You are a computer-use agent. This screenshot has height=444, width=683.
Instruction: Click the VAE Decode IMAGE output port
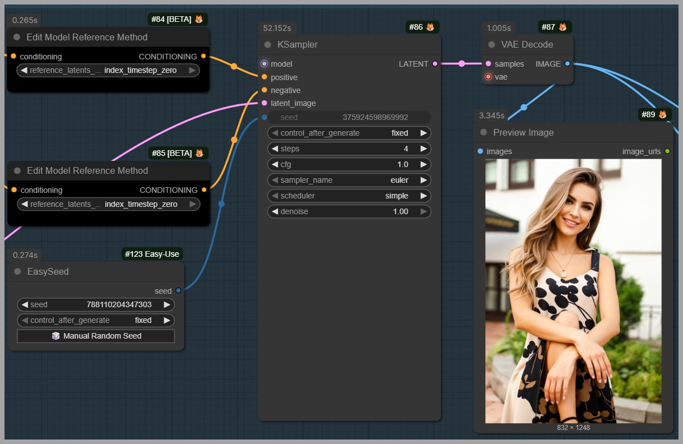pyautogui.click(x=568, y=64)
